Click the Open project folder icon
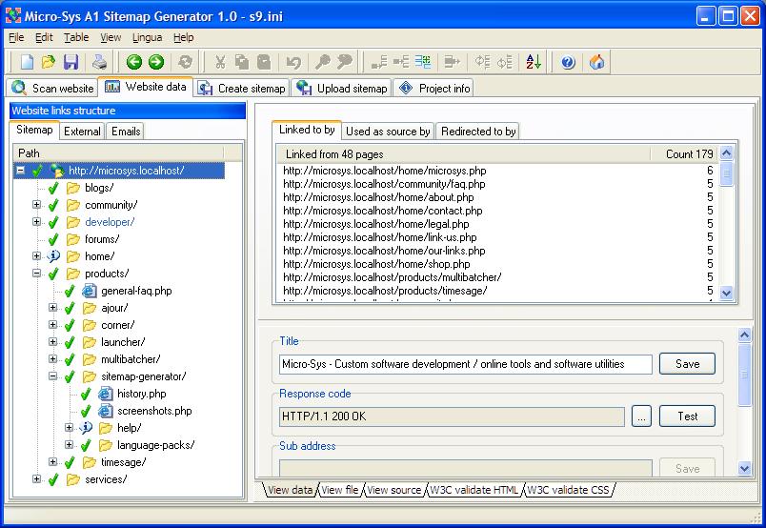Viewport: 766px width, 528px height. click(x=49, y=62)
